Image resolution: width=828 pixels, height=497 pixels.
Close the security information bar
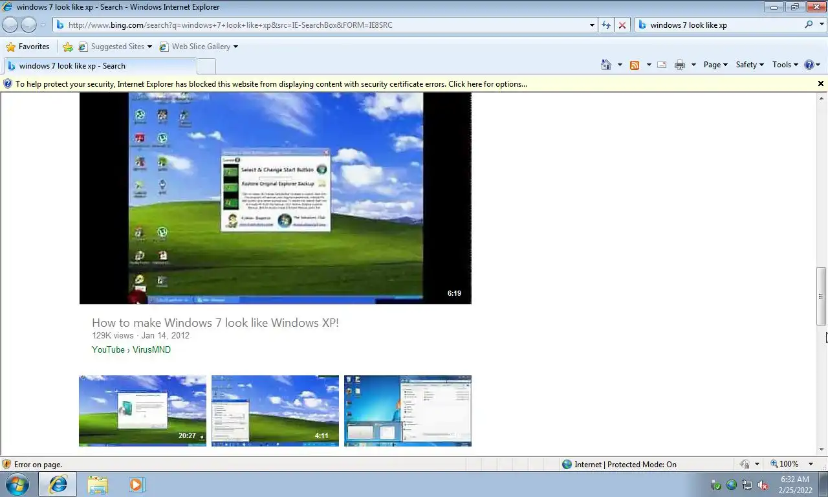pos(821,83)
